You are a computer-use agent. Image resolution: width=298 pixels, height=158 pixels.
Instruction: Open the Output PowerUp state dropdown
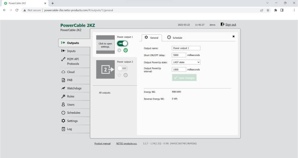tap(186, 62)
